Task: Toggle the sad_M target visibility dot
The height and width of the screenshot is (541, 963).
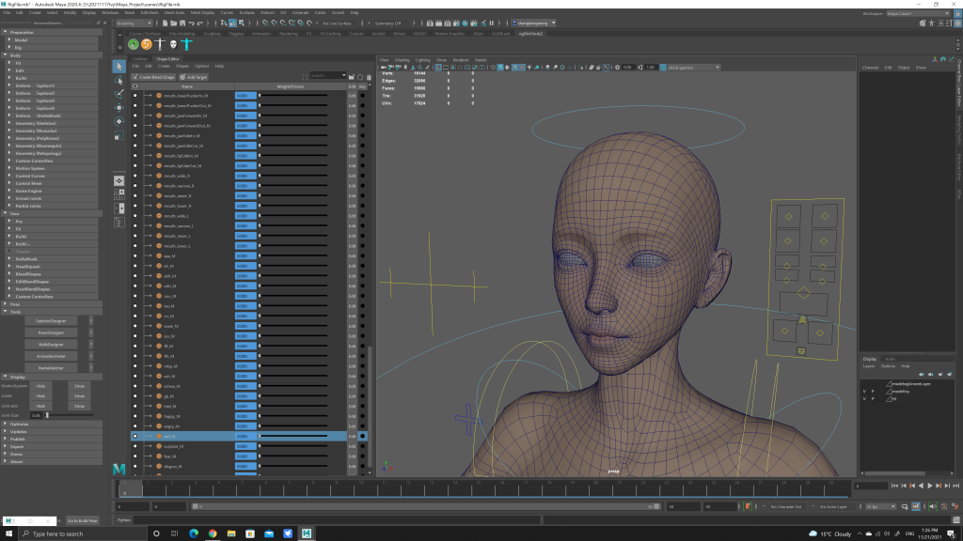Action: (135, 436)
